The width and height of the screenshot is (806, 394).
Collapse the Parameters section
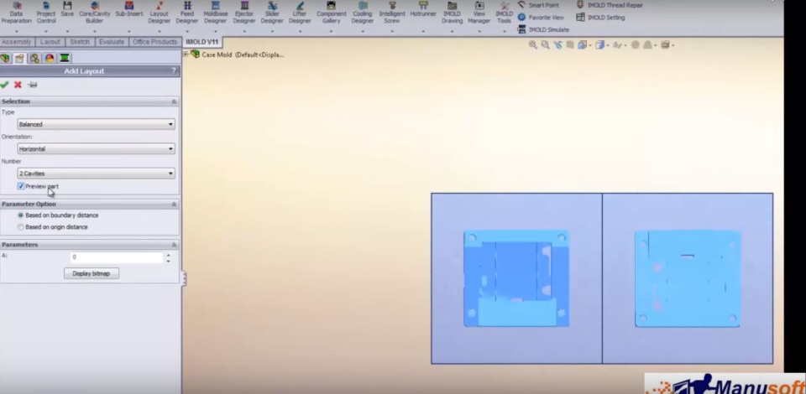[174, 245]
